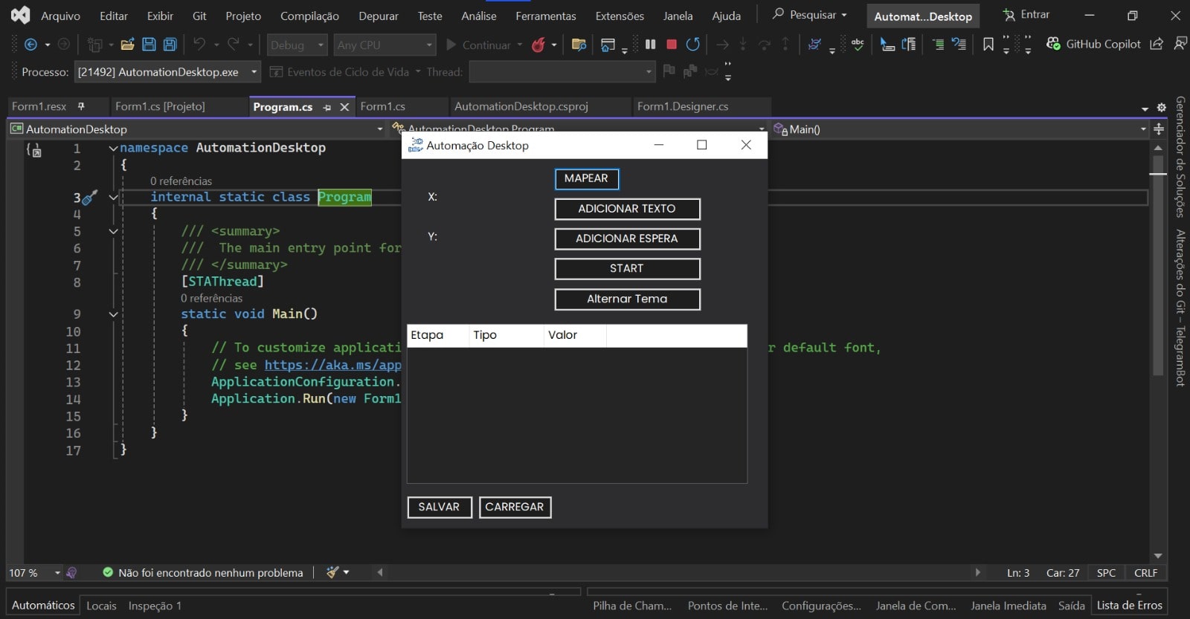Click the Save All toolbar icon

coord(170,45)
